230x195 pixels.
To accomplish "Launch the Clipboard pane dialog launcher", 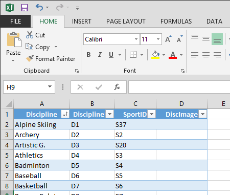I will [77, 71].
